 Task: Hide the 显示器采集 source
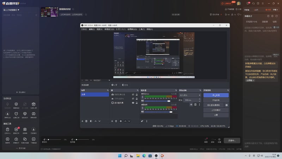pos(133,103)
